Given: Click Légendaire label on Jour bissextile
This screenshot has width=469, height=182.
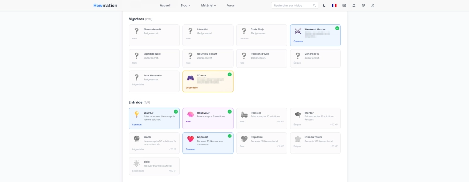Looking at the screenshot, I should [138, 85].
